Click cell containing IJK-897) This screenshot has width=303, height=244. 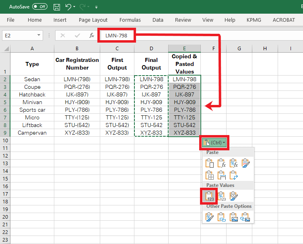pos(117,94)
